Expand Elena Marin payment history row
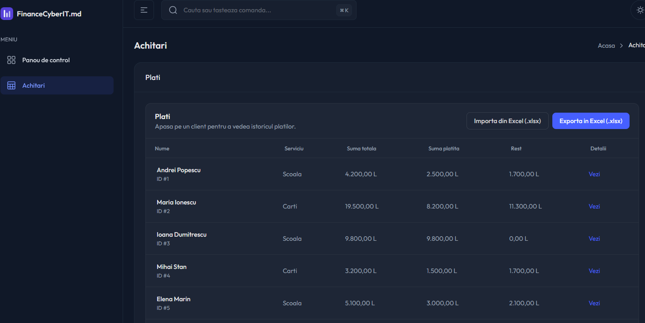This screenshot has width=645, height=323. (x=174, y=299)
